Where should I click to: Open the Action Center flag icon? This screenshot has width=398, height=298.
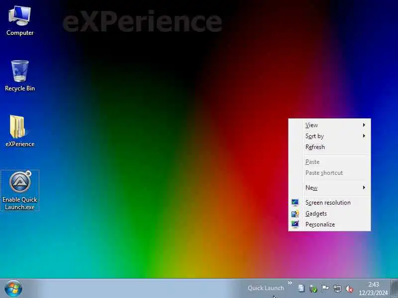pos(325,289)
